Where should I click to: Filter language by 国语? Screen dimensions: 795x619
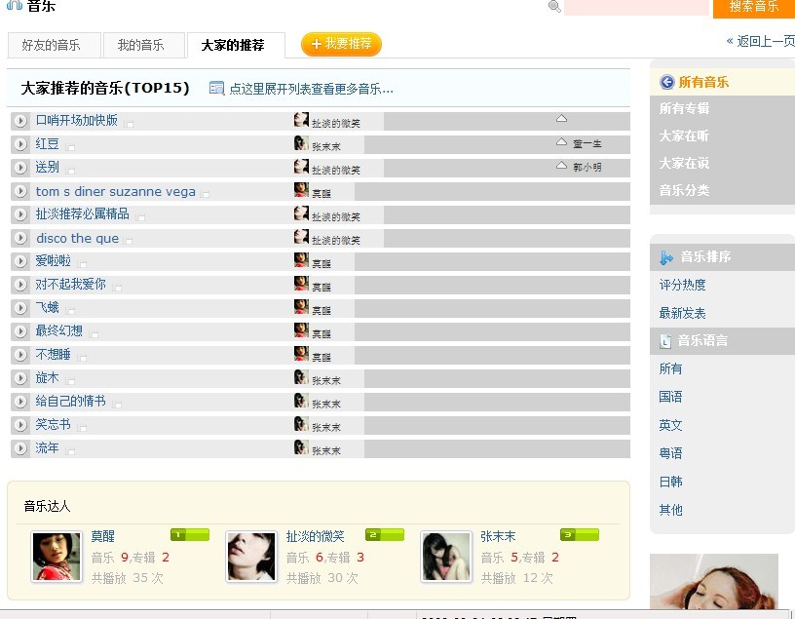[x=670, y=397]
